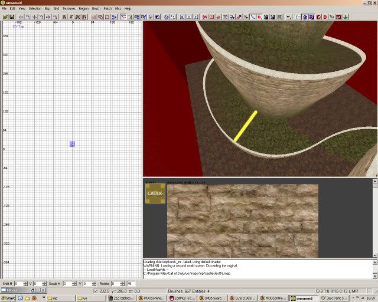Viewport: 378px width, 302px height.
Task: Click the Save floppy disk icon
Action: pyautogui.click(x=11, y=17)
